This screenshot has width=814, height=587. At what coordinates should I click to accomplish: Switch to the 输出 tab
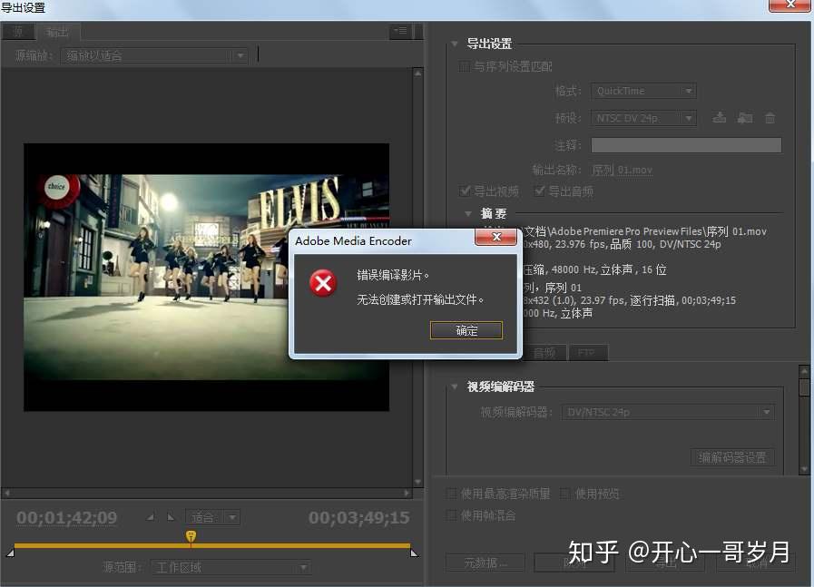[57, 32]
